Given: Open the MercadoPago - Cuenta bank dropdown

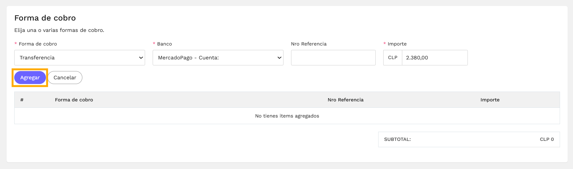Looking at the screenshot, I should click(x=218, y=57).
